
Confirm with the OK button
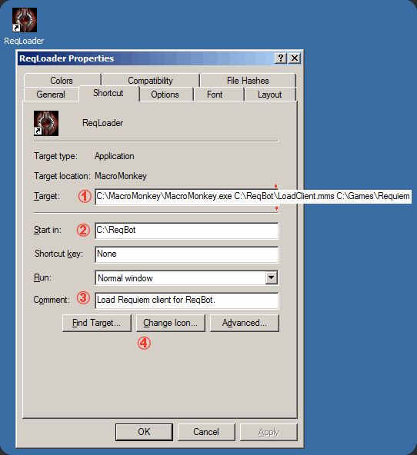144,432
